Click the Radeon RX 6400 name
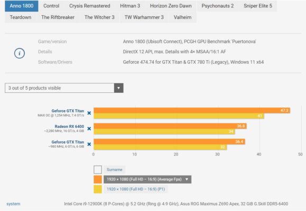This screenshot has width=306, height=211. pyautogui.click(x=69, y=127)
